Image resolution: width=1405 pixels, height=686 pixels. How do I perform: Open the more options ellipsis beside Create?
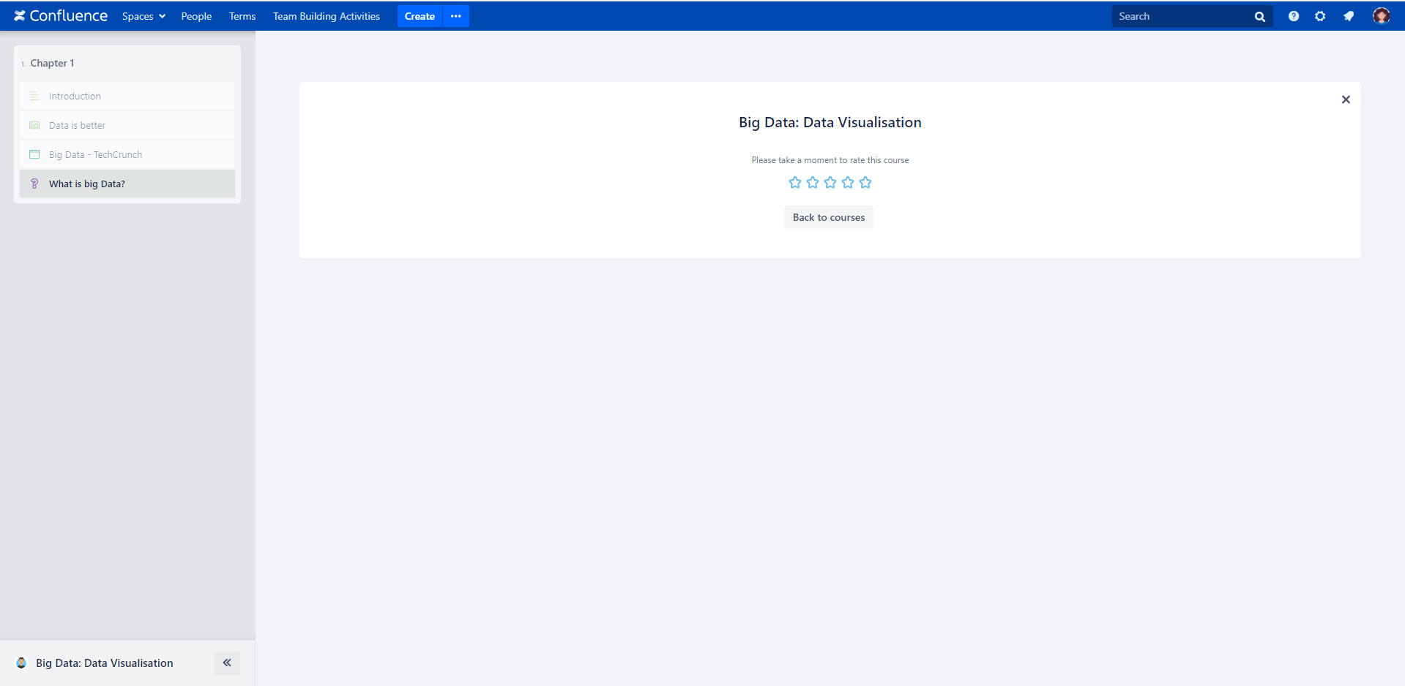pyautogui.click(x=456, y=16)
